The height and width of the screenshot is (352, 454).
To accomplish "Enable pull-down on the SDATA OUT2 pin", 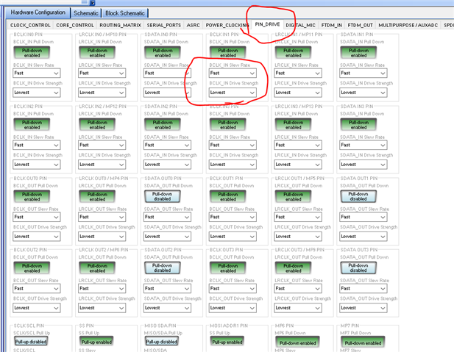I will [x=163, y=267].
